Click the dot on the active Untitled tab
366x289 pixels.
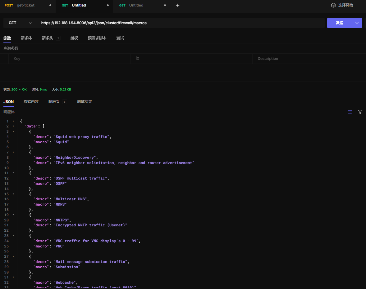(x=108, y=5)
